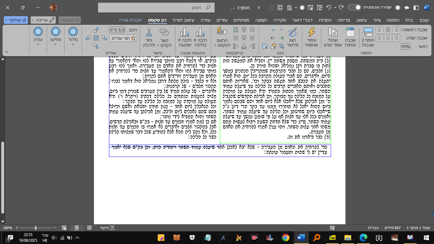Image resolution: width=434 pixels, height=244 pixels.
Task: Click the '857 מילים' word count in status bar
Action: (393, 228)
